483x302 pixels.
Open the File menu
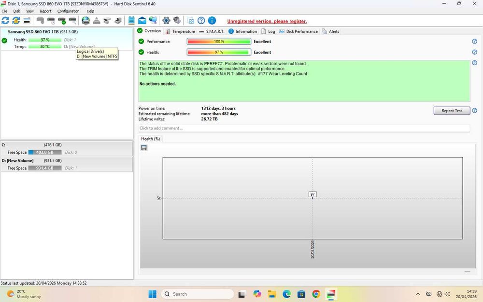[x=4, y=11]
